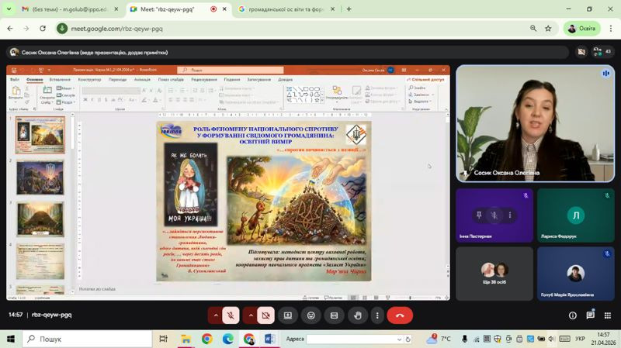Open the Конструктор ribbon tab in shared PowerPoint
This screenshot has width=621, height=348.
[x=89, y=80]
